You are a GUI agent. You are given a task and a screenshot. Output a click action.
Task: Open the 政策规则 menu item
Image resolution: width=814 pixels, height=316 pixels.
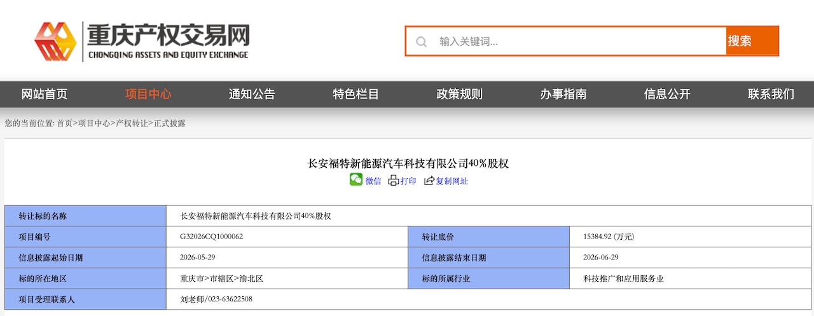(459, 94)
